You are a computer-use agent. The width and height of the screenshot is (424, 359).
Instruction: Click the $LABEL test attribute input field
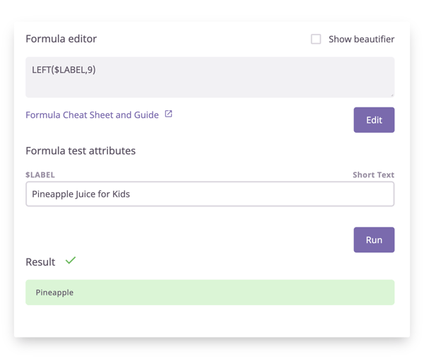210,194
